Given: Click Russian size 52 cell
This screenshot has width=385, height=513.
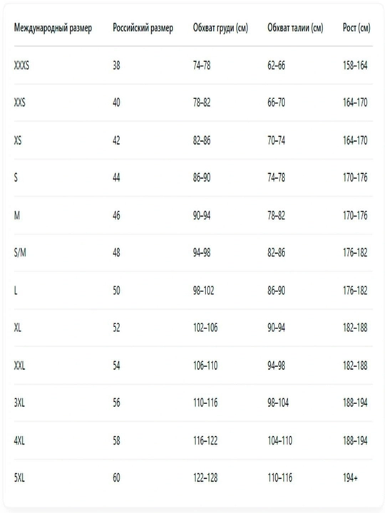Looking at the screenshot, I should click(x=116, y=328).
